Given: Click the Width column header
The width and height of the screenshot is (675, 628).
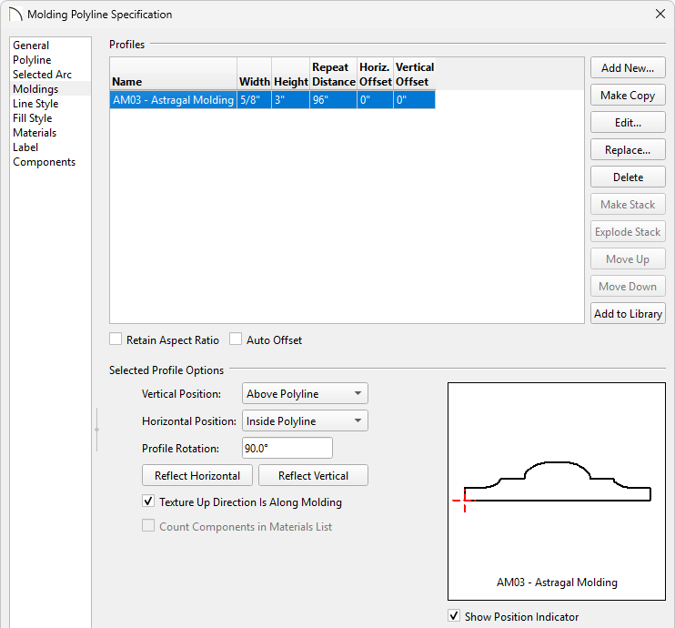Looking at the screenshot, I should (x=254, y=74).
